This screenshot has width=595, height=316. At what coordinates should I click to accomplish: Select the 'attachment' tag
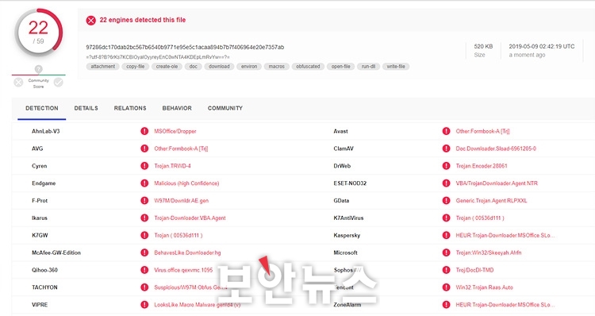(103, 67)
